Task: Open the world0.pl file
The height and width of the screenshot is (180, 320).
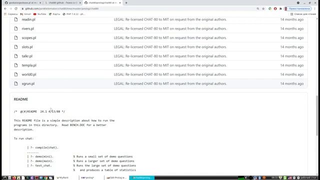Action: pos(29,74)
